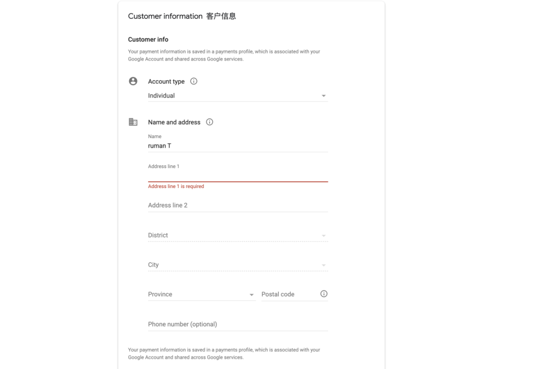
Task: Click the 'Address line 1 is required' error
Action: pyautogui.click(x=176, y=186)
